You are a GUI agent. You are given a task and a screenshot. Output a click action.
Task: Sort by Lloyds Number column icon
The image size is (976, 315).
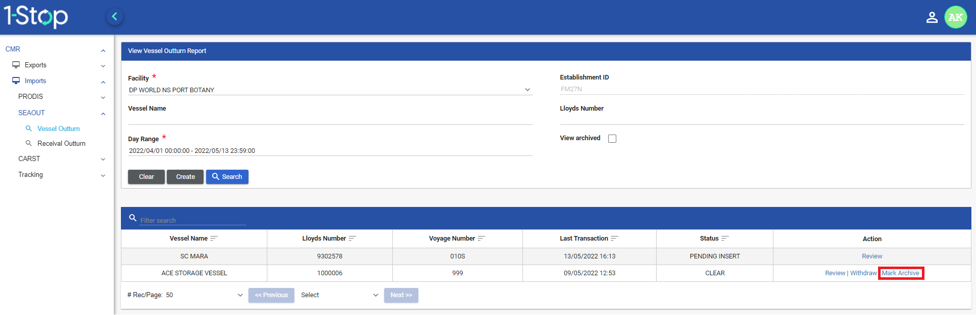point(352,239)
